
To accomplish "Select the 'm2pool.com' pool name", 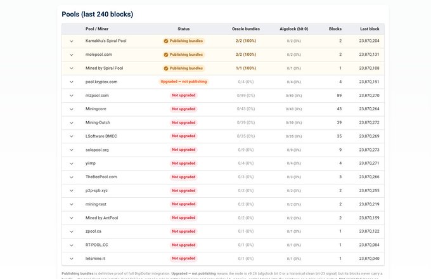I will tap(97, 95).
